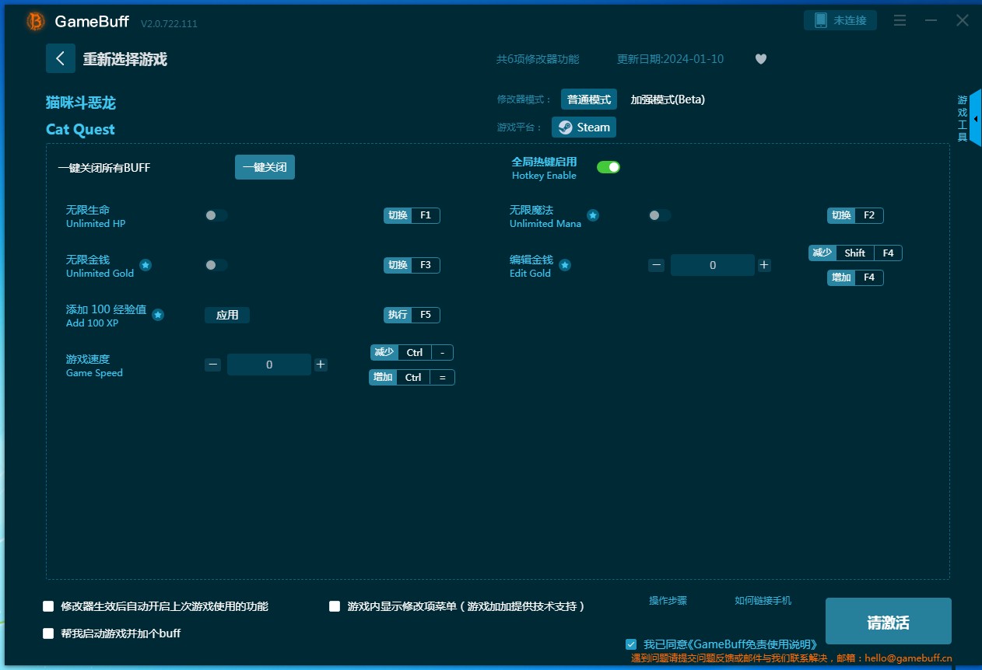
Task: Open the hamburger menu in title bar
Action: (900, 20)
